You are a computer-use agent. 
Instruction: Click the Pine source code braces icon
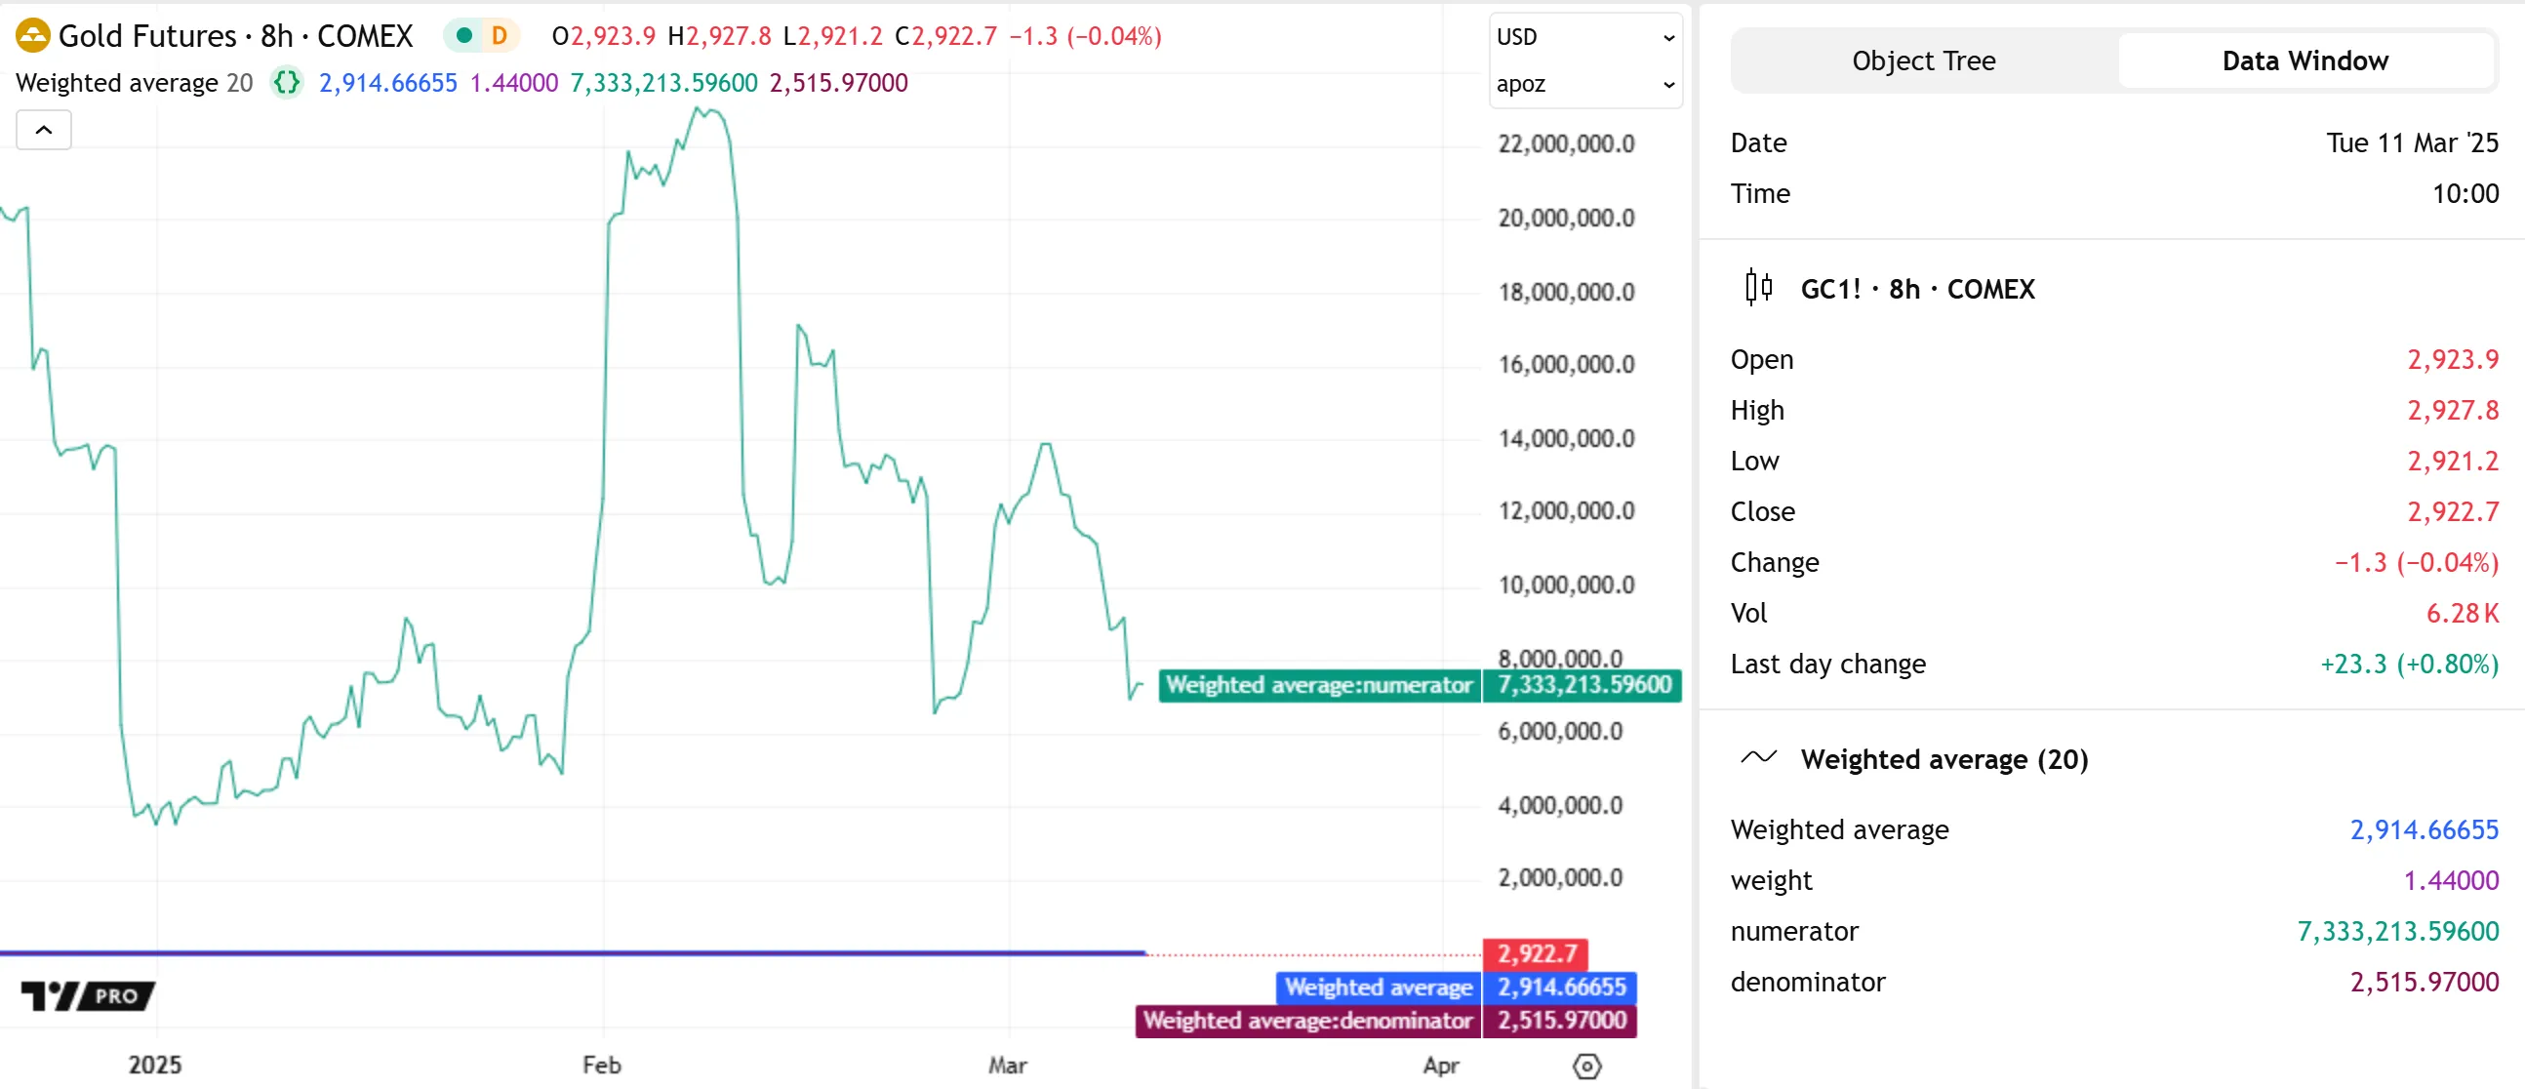tap(286, 82)
